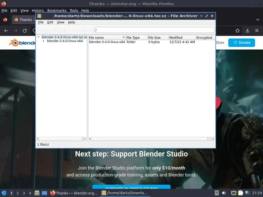The width and height of the screenshot is (263, 197).
Task: Open Firefox Bookmarks menu
Action: click(57, 10)
